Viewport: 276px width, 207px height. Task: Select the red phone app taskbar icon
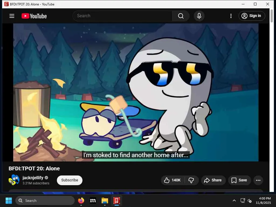[116, 201]
